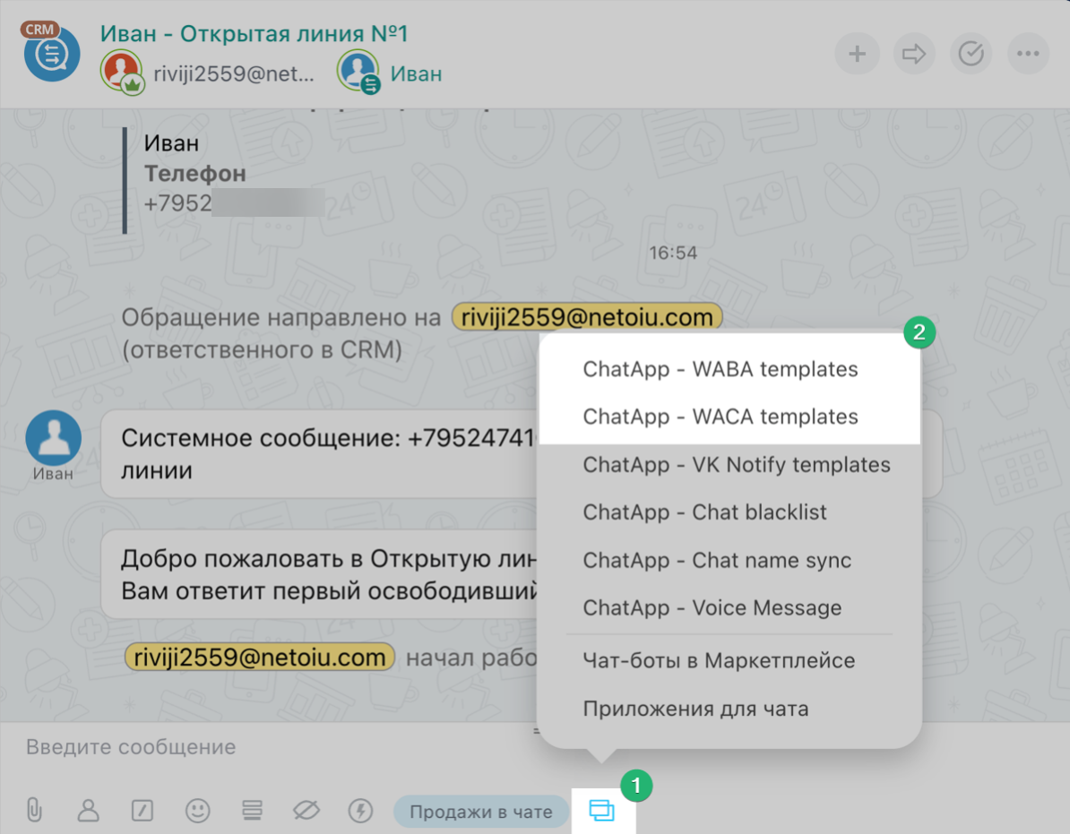Choose ChatApp - VK Notify templates
Image resolution: width=1070 pixels, height=834 pixels.
tap(736, 465)
